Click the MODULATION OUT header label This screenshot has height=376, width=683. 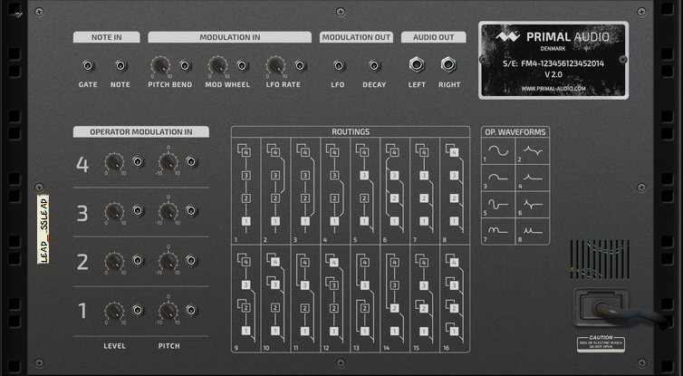click(356, 37)
